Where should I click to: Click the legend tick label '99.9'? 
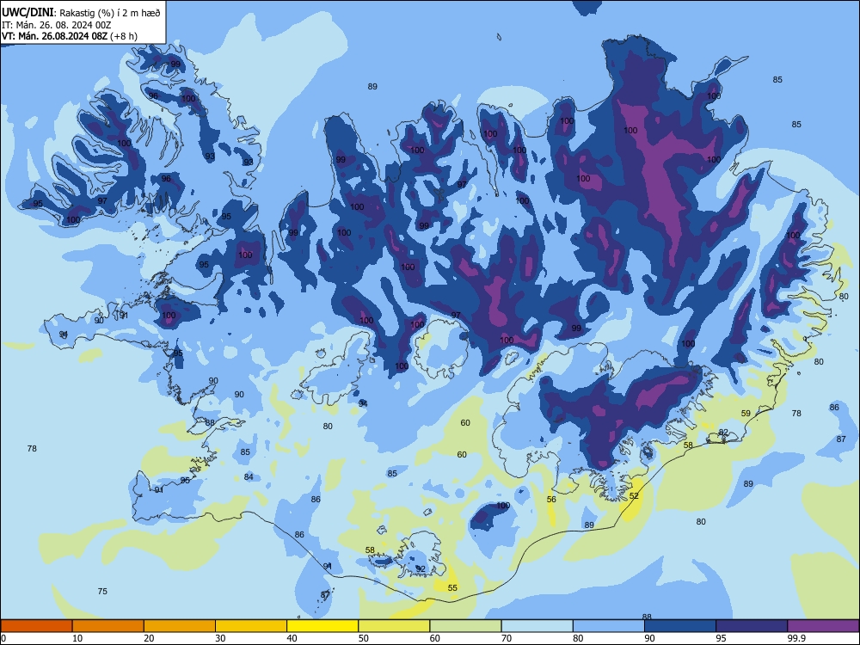point(796,638)
